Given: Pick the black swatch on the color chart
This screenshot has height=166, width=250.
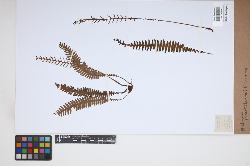Looking at the screenshot, I should [47, 156].
